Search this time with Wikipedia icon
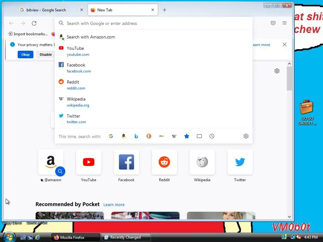This screenshot has width=323, height=242. [x=174, y=136]
